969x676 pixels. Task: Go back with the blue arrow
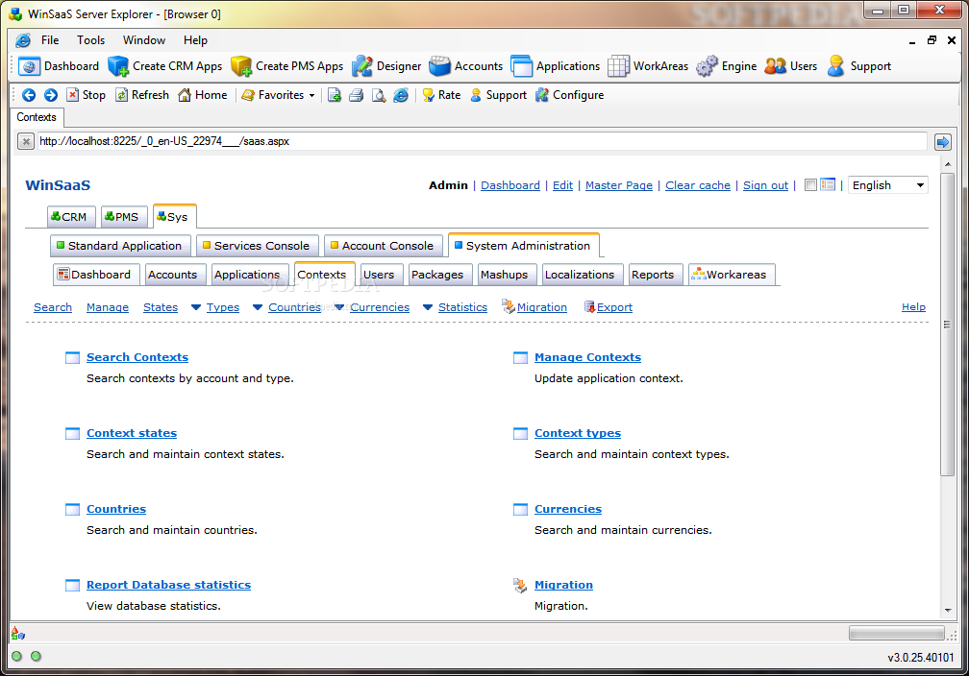(29, 95)
